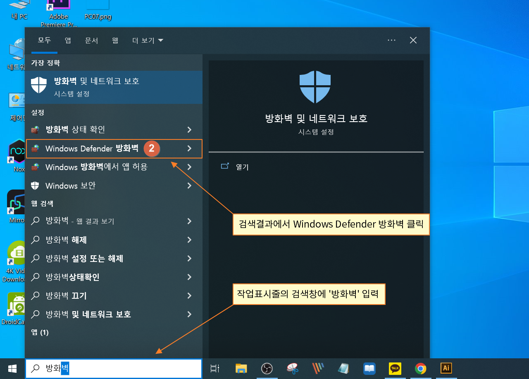Select the Nox desktop shortcut
The image size is (529, 379).
[x=18, y=156]
